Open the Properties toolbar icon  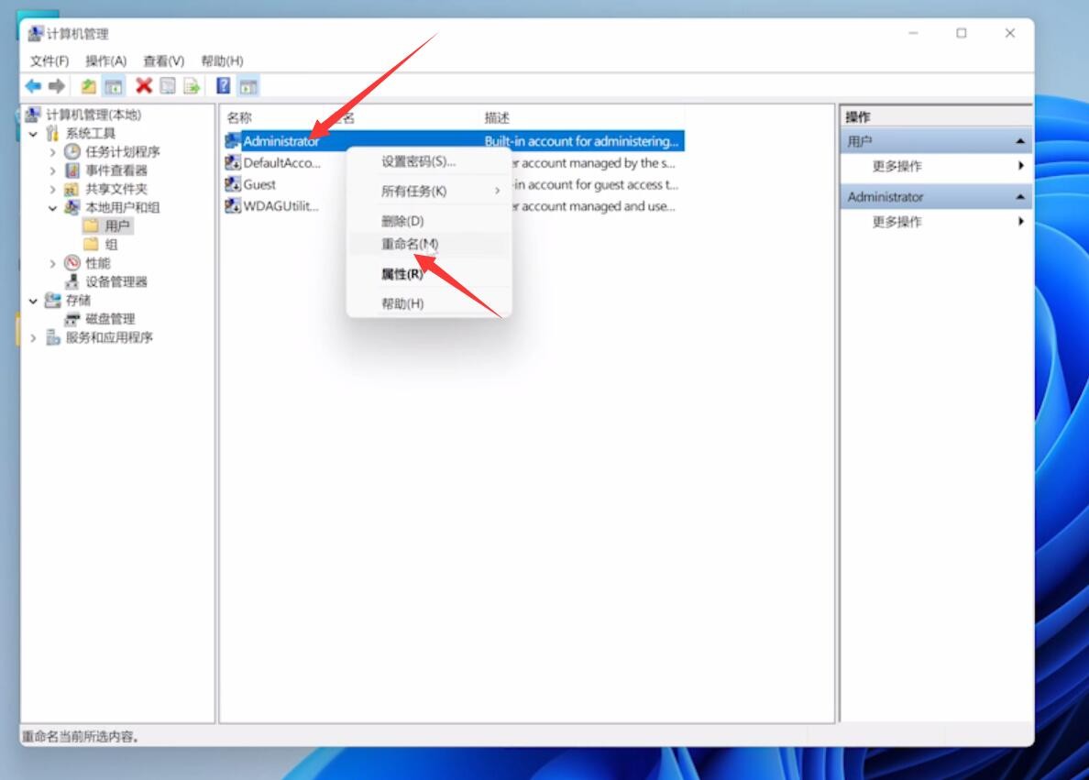click(168, 86)
